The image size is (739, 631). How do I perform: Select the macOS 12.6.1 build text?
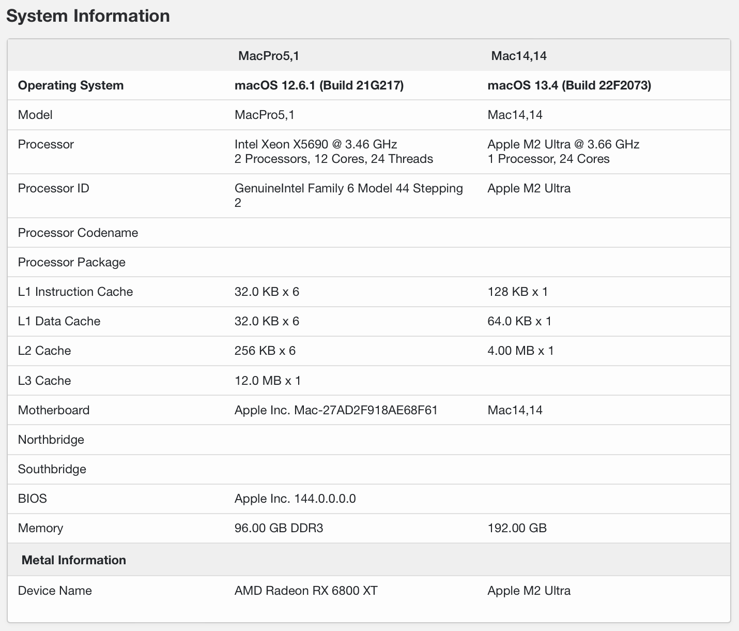point(319,85)
